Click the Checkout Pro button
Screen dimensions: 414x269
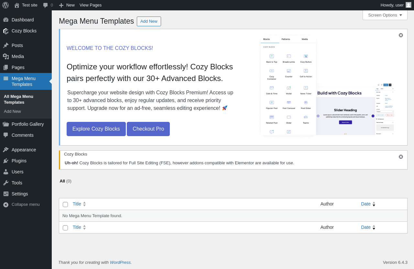click(x=148, y=129)
